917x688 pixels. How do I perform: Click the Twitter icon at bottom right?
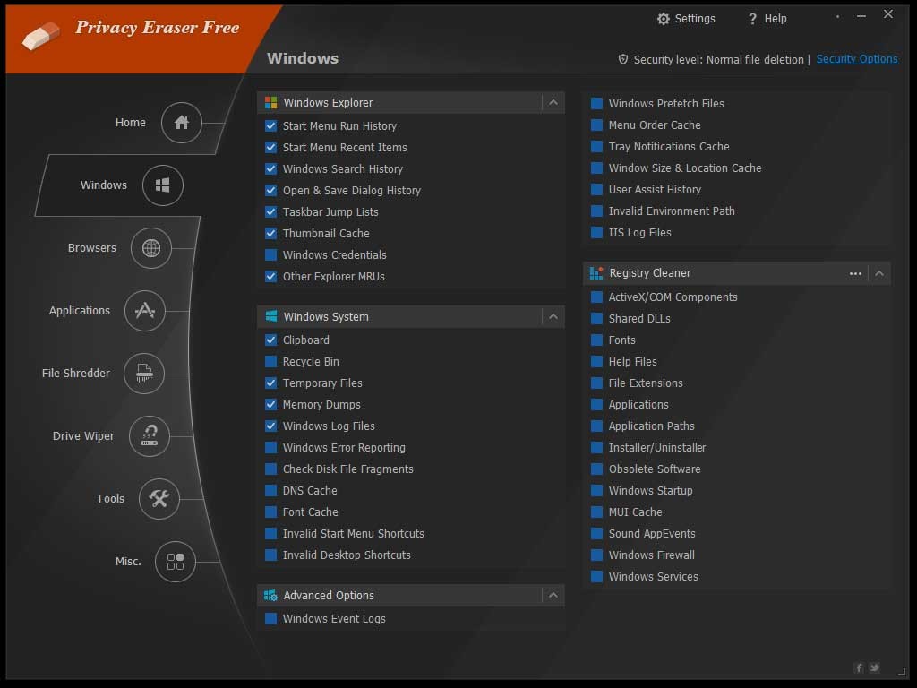click(x=874, y=667)
